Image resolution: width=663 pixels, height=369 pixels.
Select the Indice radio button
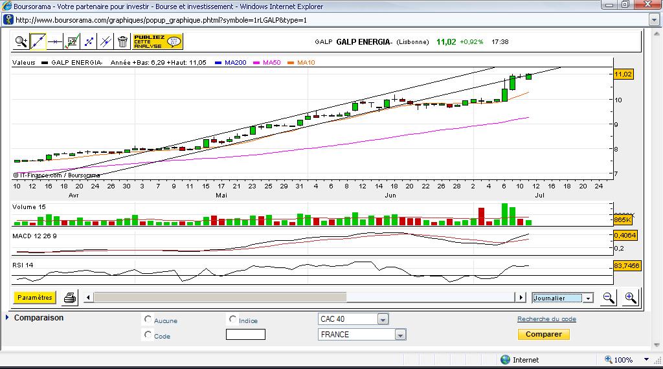pos(232,319)
